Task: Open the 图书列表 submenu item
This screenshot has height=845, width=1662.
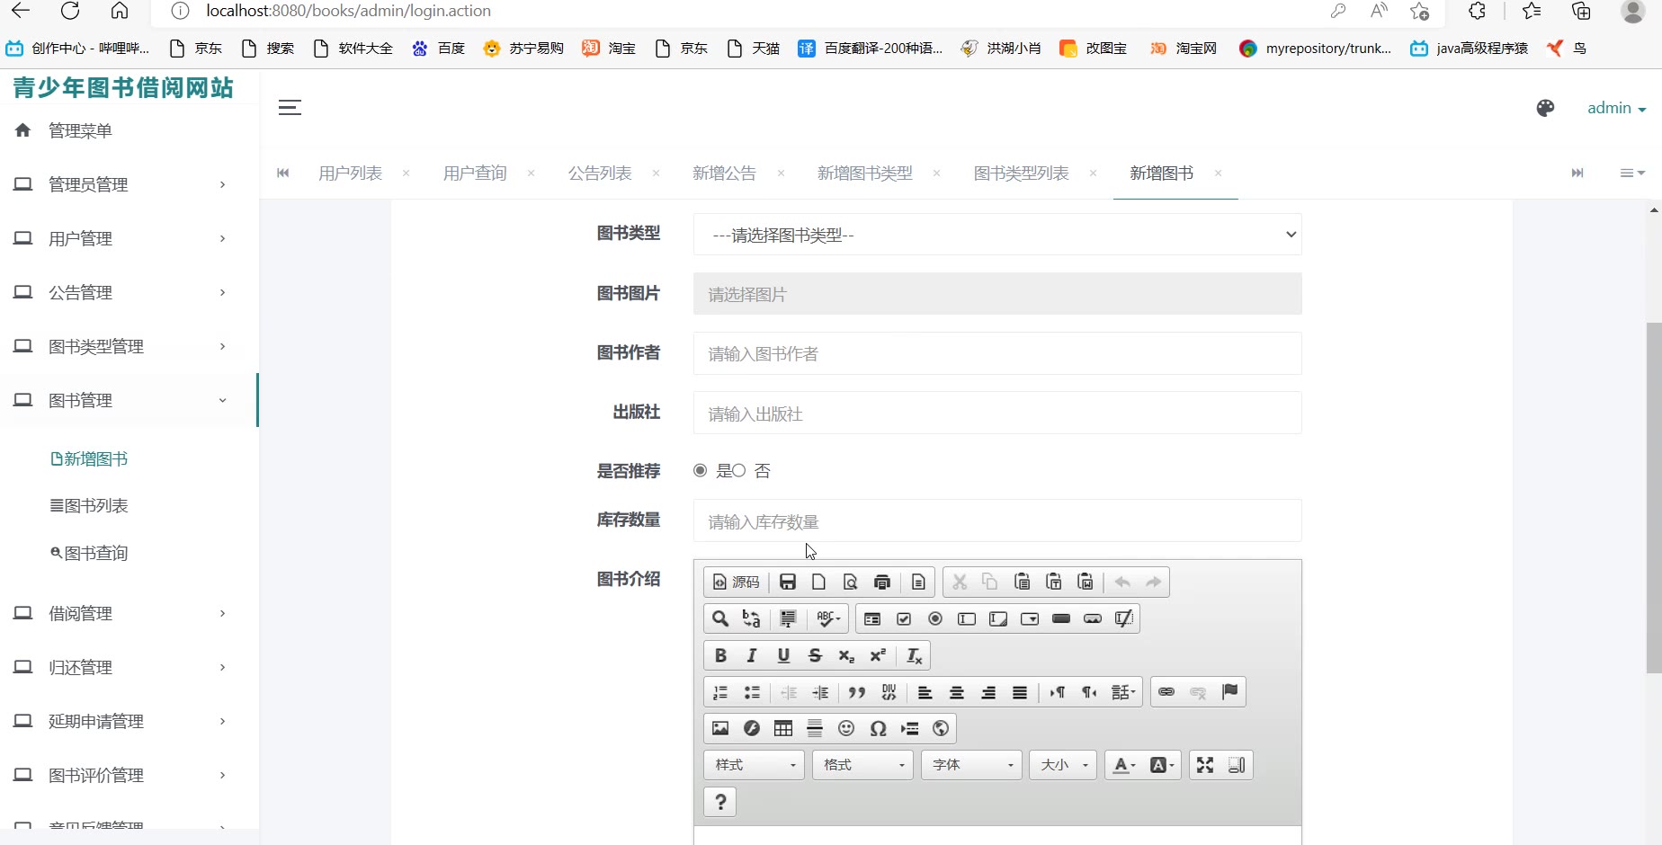Action: point(90,506)
